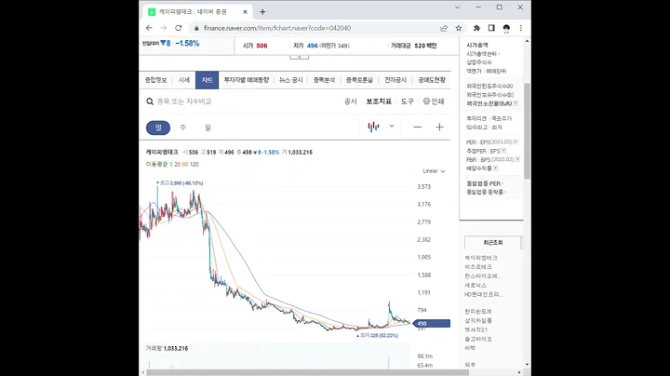Open the 동일업종 등락률 link
This screenshot has height=376, width=670.
pos(486,193)
